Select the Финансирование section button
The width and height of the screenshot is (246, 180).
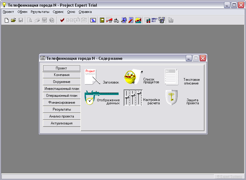(x=61, y=102)
